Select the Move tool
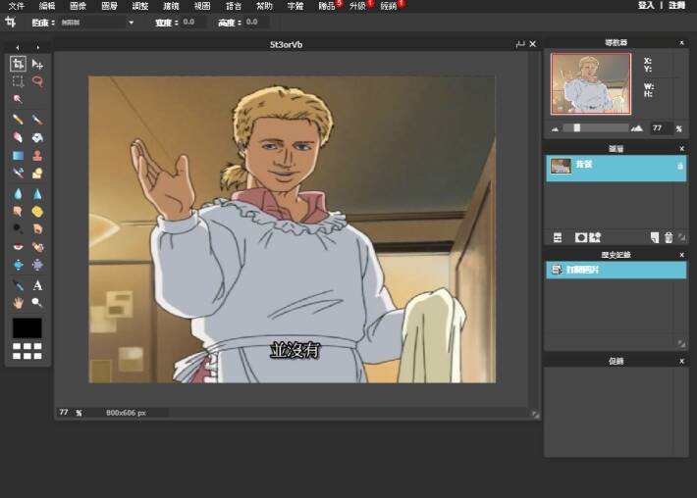Viewport: 697px width, 498px height. click(37, 65)
